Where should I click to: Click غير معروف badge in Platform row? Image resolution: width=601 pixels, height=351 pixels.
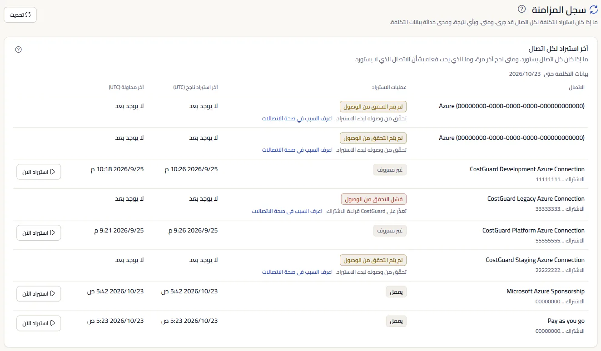coord(390,231)
